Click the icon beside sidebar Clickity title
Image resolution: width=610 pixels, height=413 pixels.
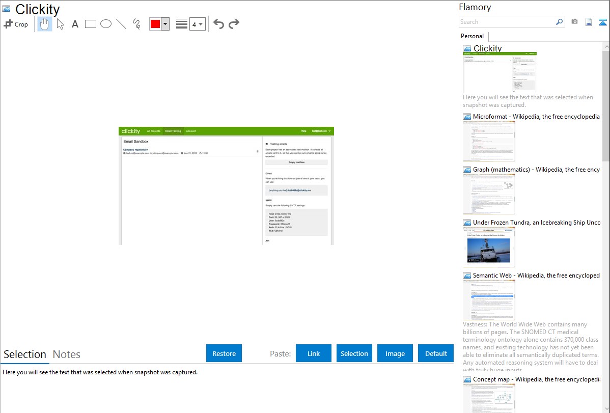tap(467, 49)
